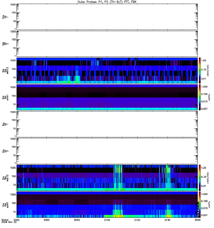This screenshot has width=214, height=228.
Task: Click the '2100' time axis label
Action: pos(107,220)
